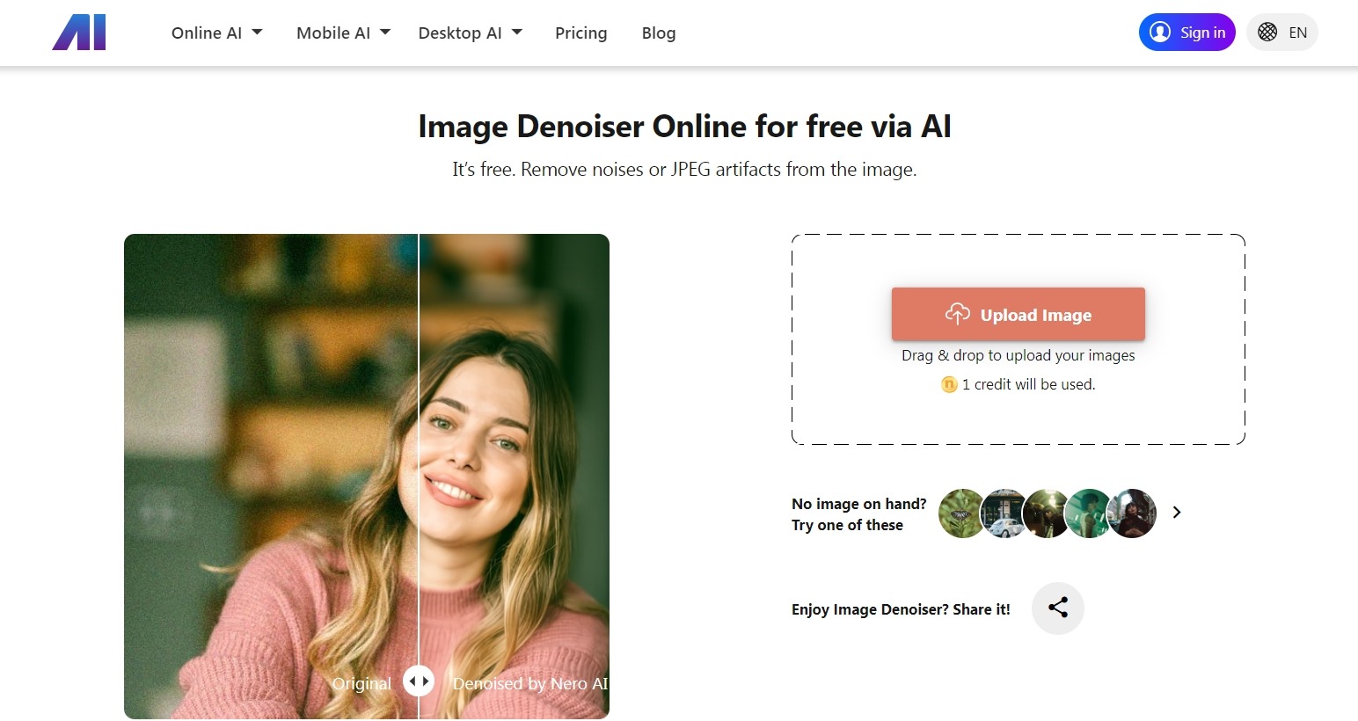1358x721 pixels.
Task: Click the Original/Denoised comparison slider handle
Action: [420, 681]
